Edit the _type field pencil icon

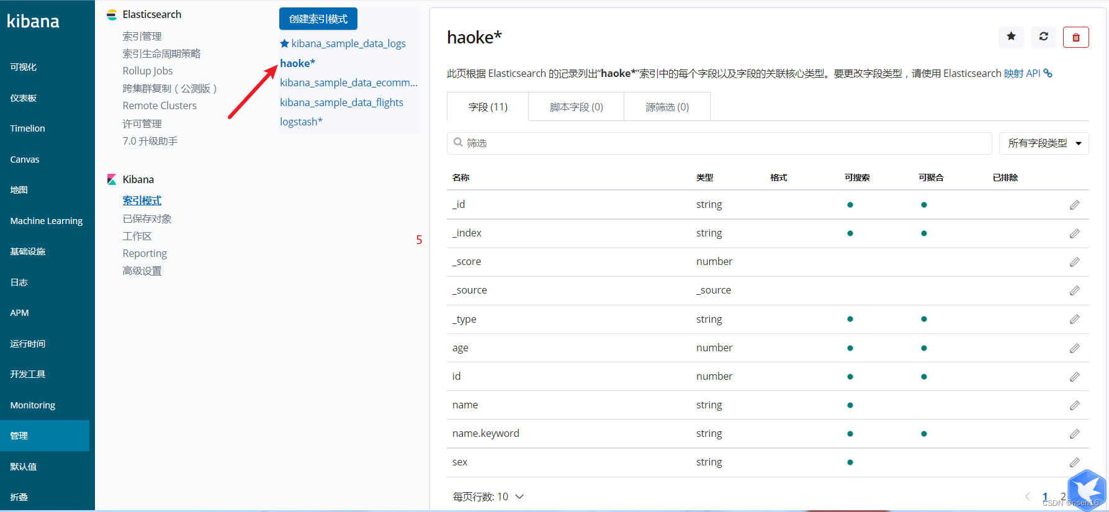(1075, 319)
